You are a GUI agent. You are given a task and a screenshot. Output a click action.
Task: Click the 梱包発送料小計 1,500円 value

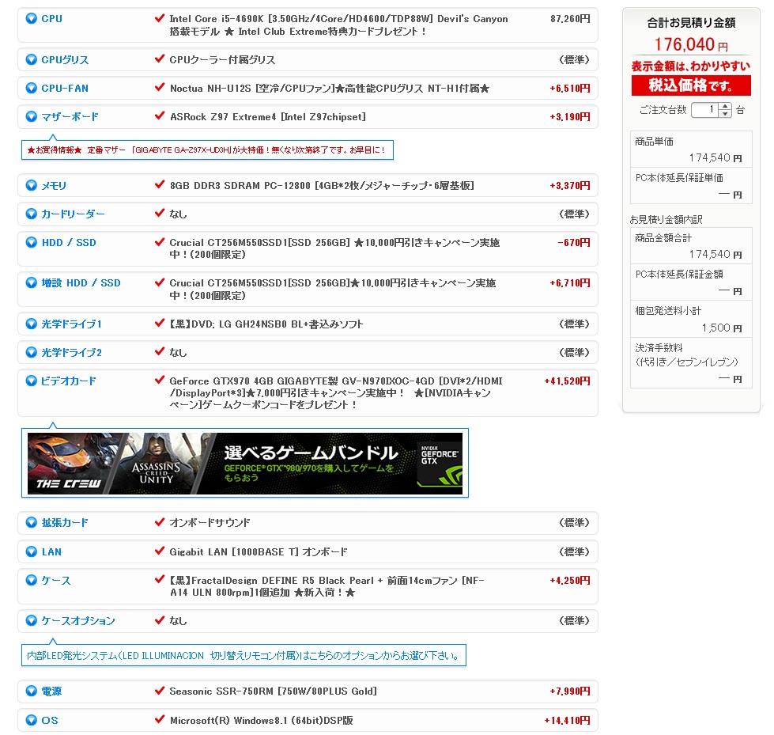coord(722,328)
